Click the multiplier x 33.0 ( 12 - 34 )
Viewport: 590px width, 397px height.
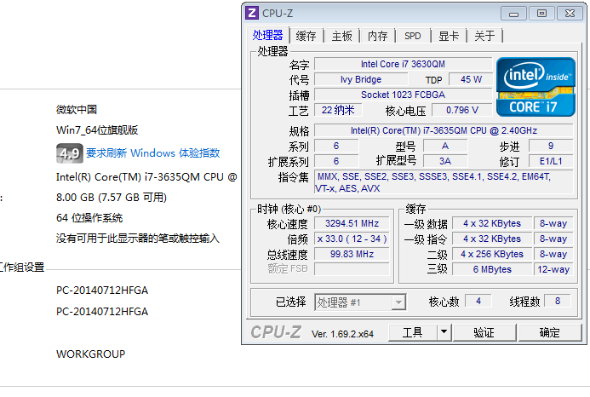(x=352, y=239)
